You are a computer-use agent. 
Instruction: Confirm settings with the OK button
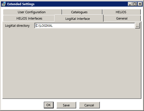[x=49, y=105]
